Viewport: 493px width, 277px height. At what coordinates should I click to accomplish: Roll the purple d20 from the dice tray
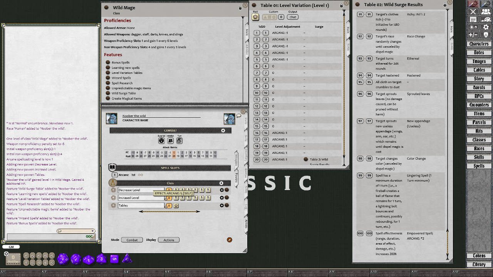(62, 259)
